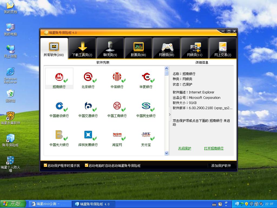
Task: Click the clock showing 22:07
Action: (x=269, y=204)
